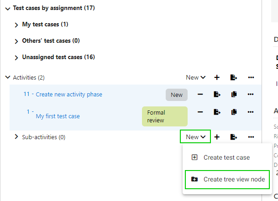The height and width of the screenshot is (201, 278).
Task: Click the export icon in the Activities row
Action: (234, 78)
